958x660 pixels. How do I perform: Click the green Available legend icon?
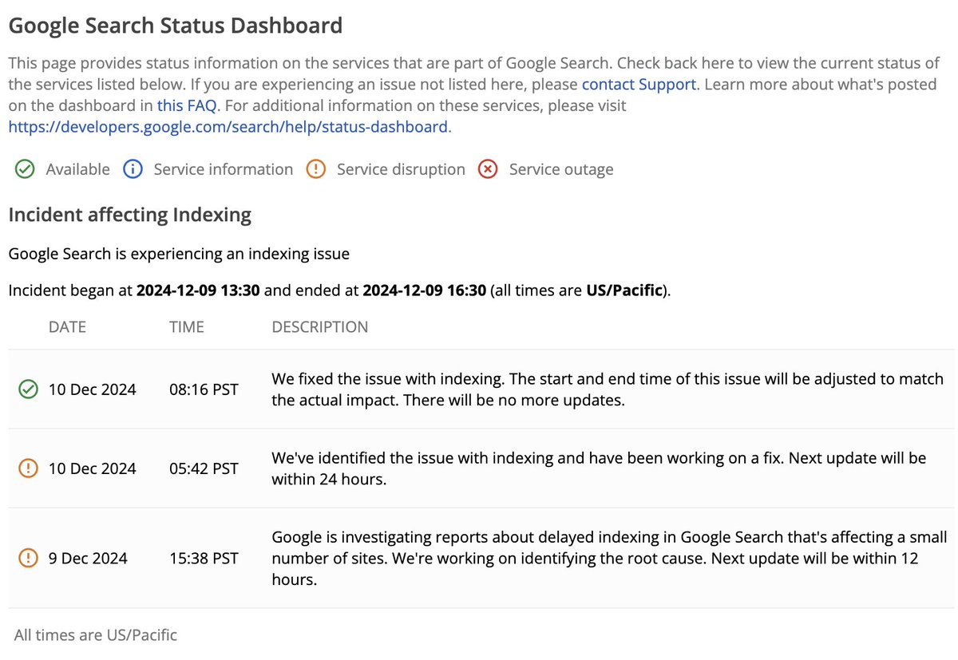pos(26,169)
